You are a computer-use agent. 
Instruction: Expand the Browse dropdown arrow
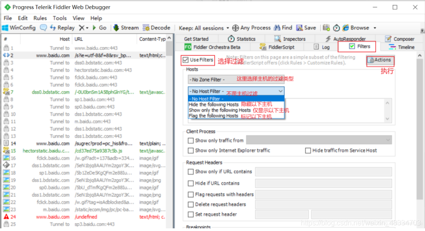pyautogui.click(x=375, y=28)
